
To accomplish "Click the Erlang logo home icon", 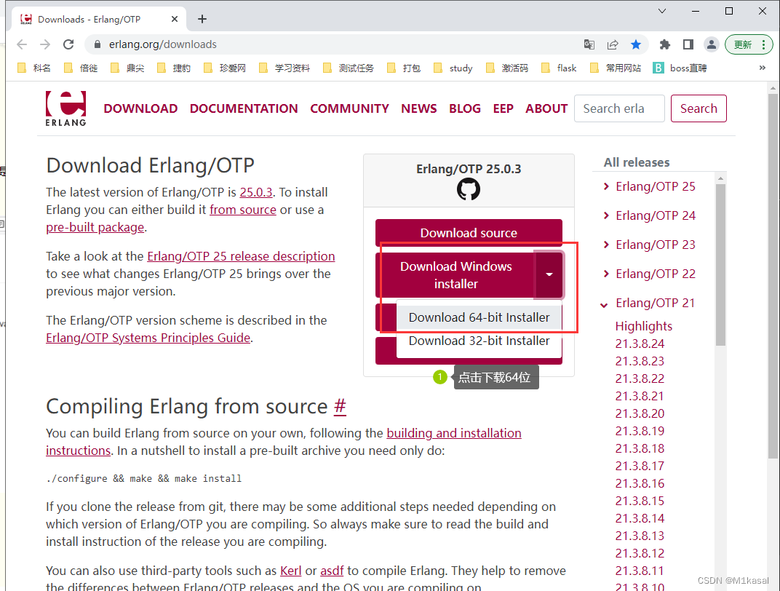I will (x=65, y=108).
